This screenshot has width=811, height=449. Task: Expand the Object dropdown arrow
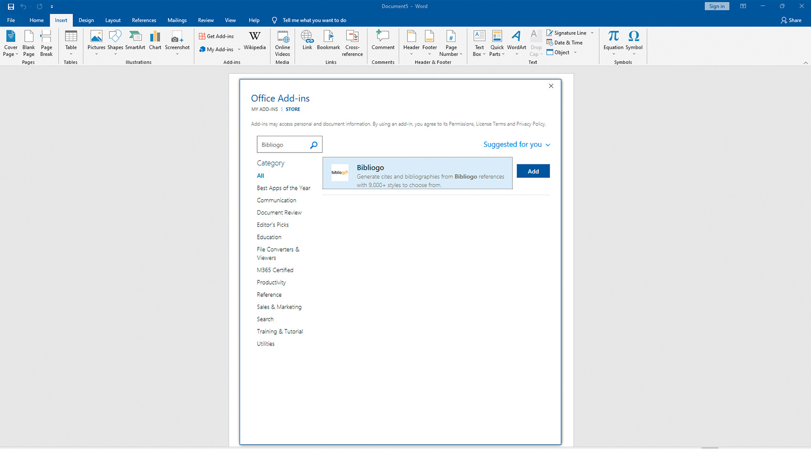(575, 52)
